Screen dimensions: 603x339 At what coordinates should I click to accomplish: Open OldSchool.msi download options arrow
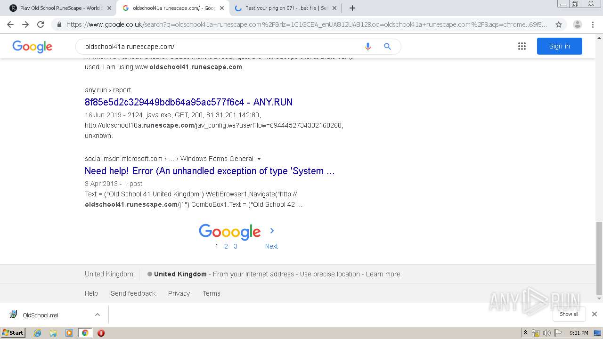click(x=98, y=315)
